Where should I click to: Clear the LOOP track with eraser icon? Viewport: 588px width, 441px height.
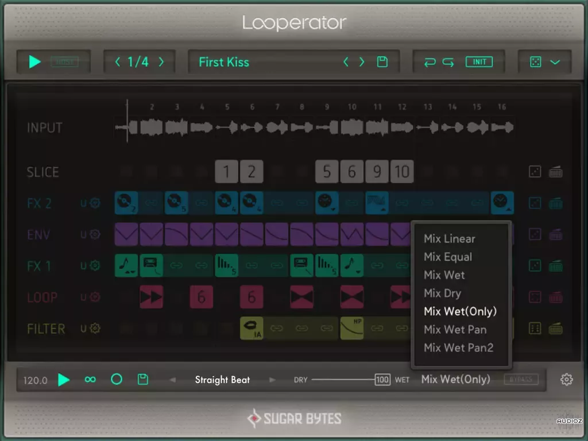pyautogui.click(x=555, y=297)
